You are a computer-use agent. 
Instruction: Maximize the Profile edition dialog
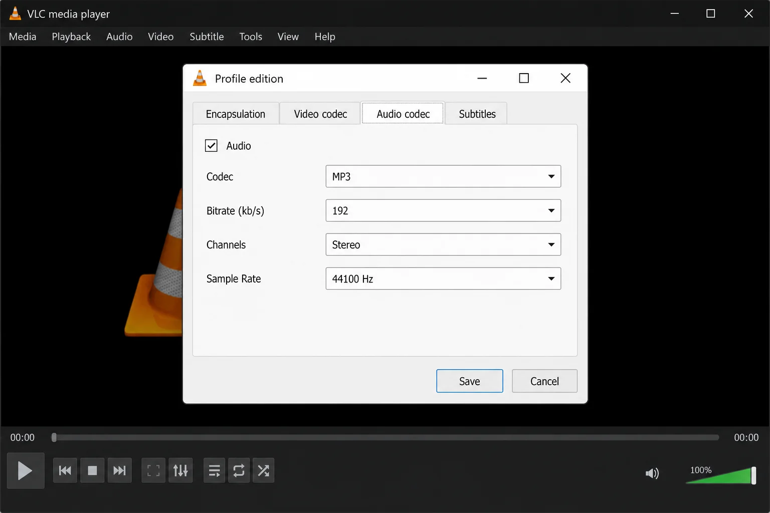524,78
